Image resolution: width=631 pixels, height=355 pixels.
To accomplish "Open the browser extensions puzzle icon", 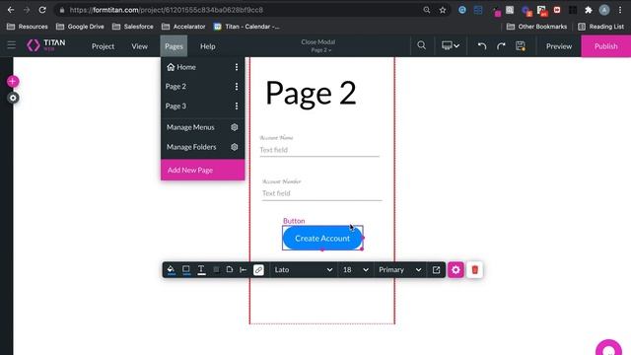I will tap(589, 10).
